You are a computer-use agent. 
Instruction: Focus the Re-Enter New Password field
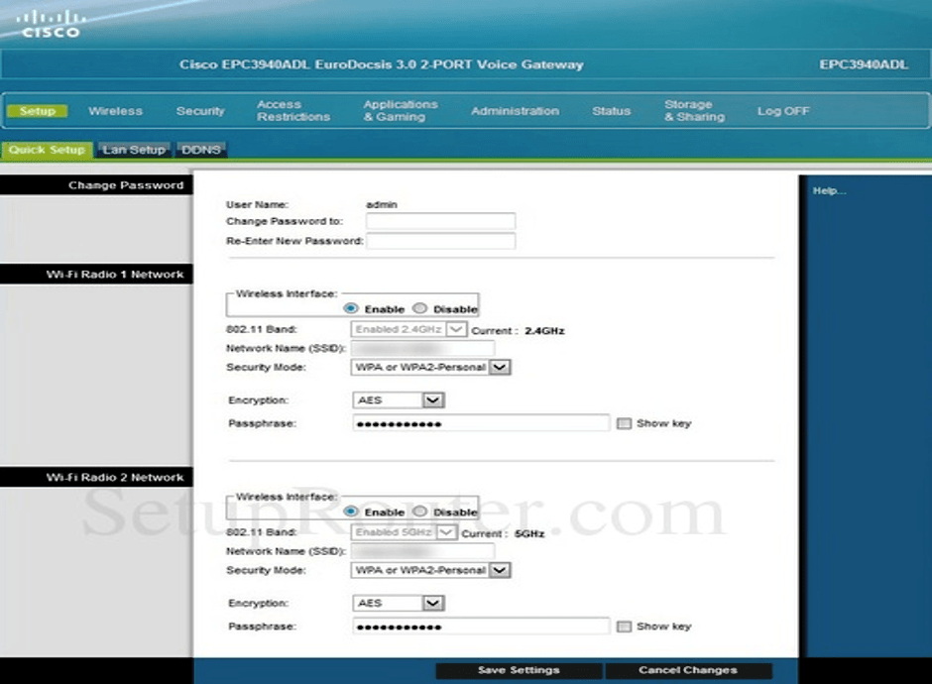[440, 241]
